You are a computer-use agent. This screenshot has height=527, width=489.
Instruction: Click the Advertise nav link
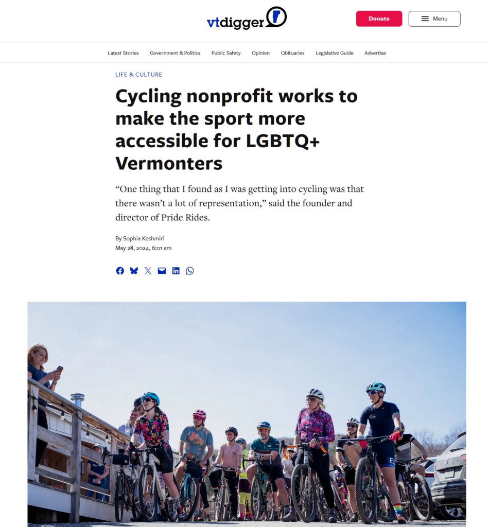click(375, 53)
